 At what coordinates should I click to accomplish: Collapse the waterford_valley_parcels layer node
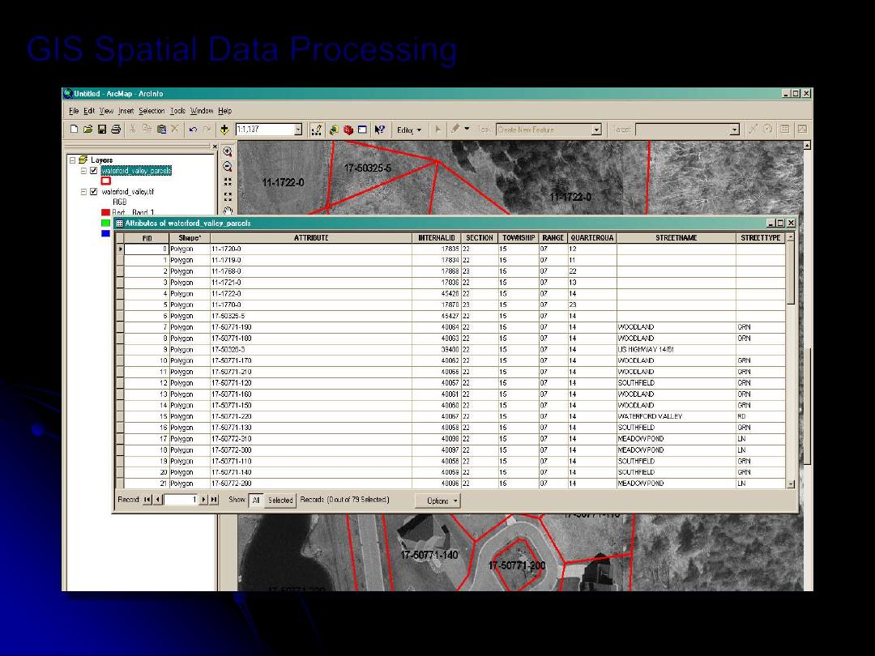click(x=83, y=171)
